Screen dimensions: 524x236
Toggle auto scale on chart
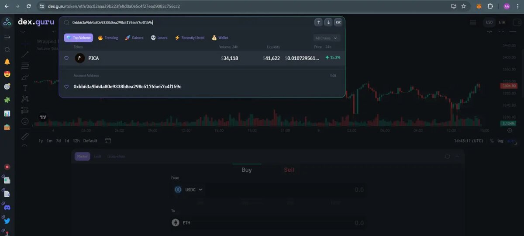coord(511,141)
